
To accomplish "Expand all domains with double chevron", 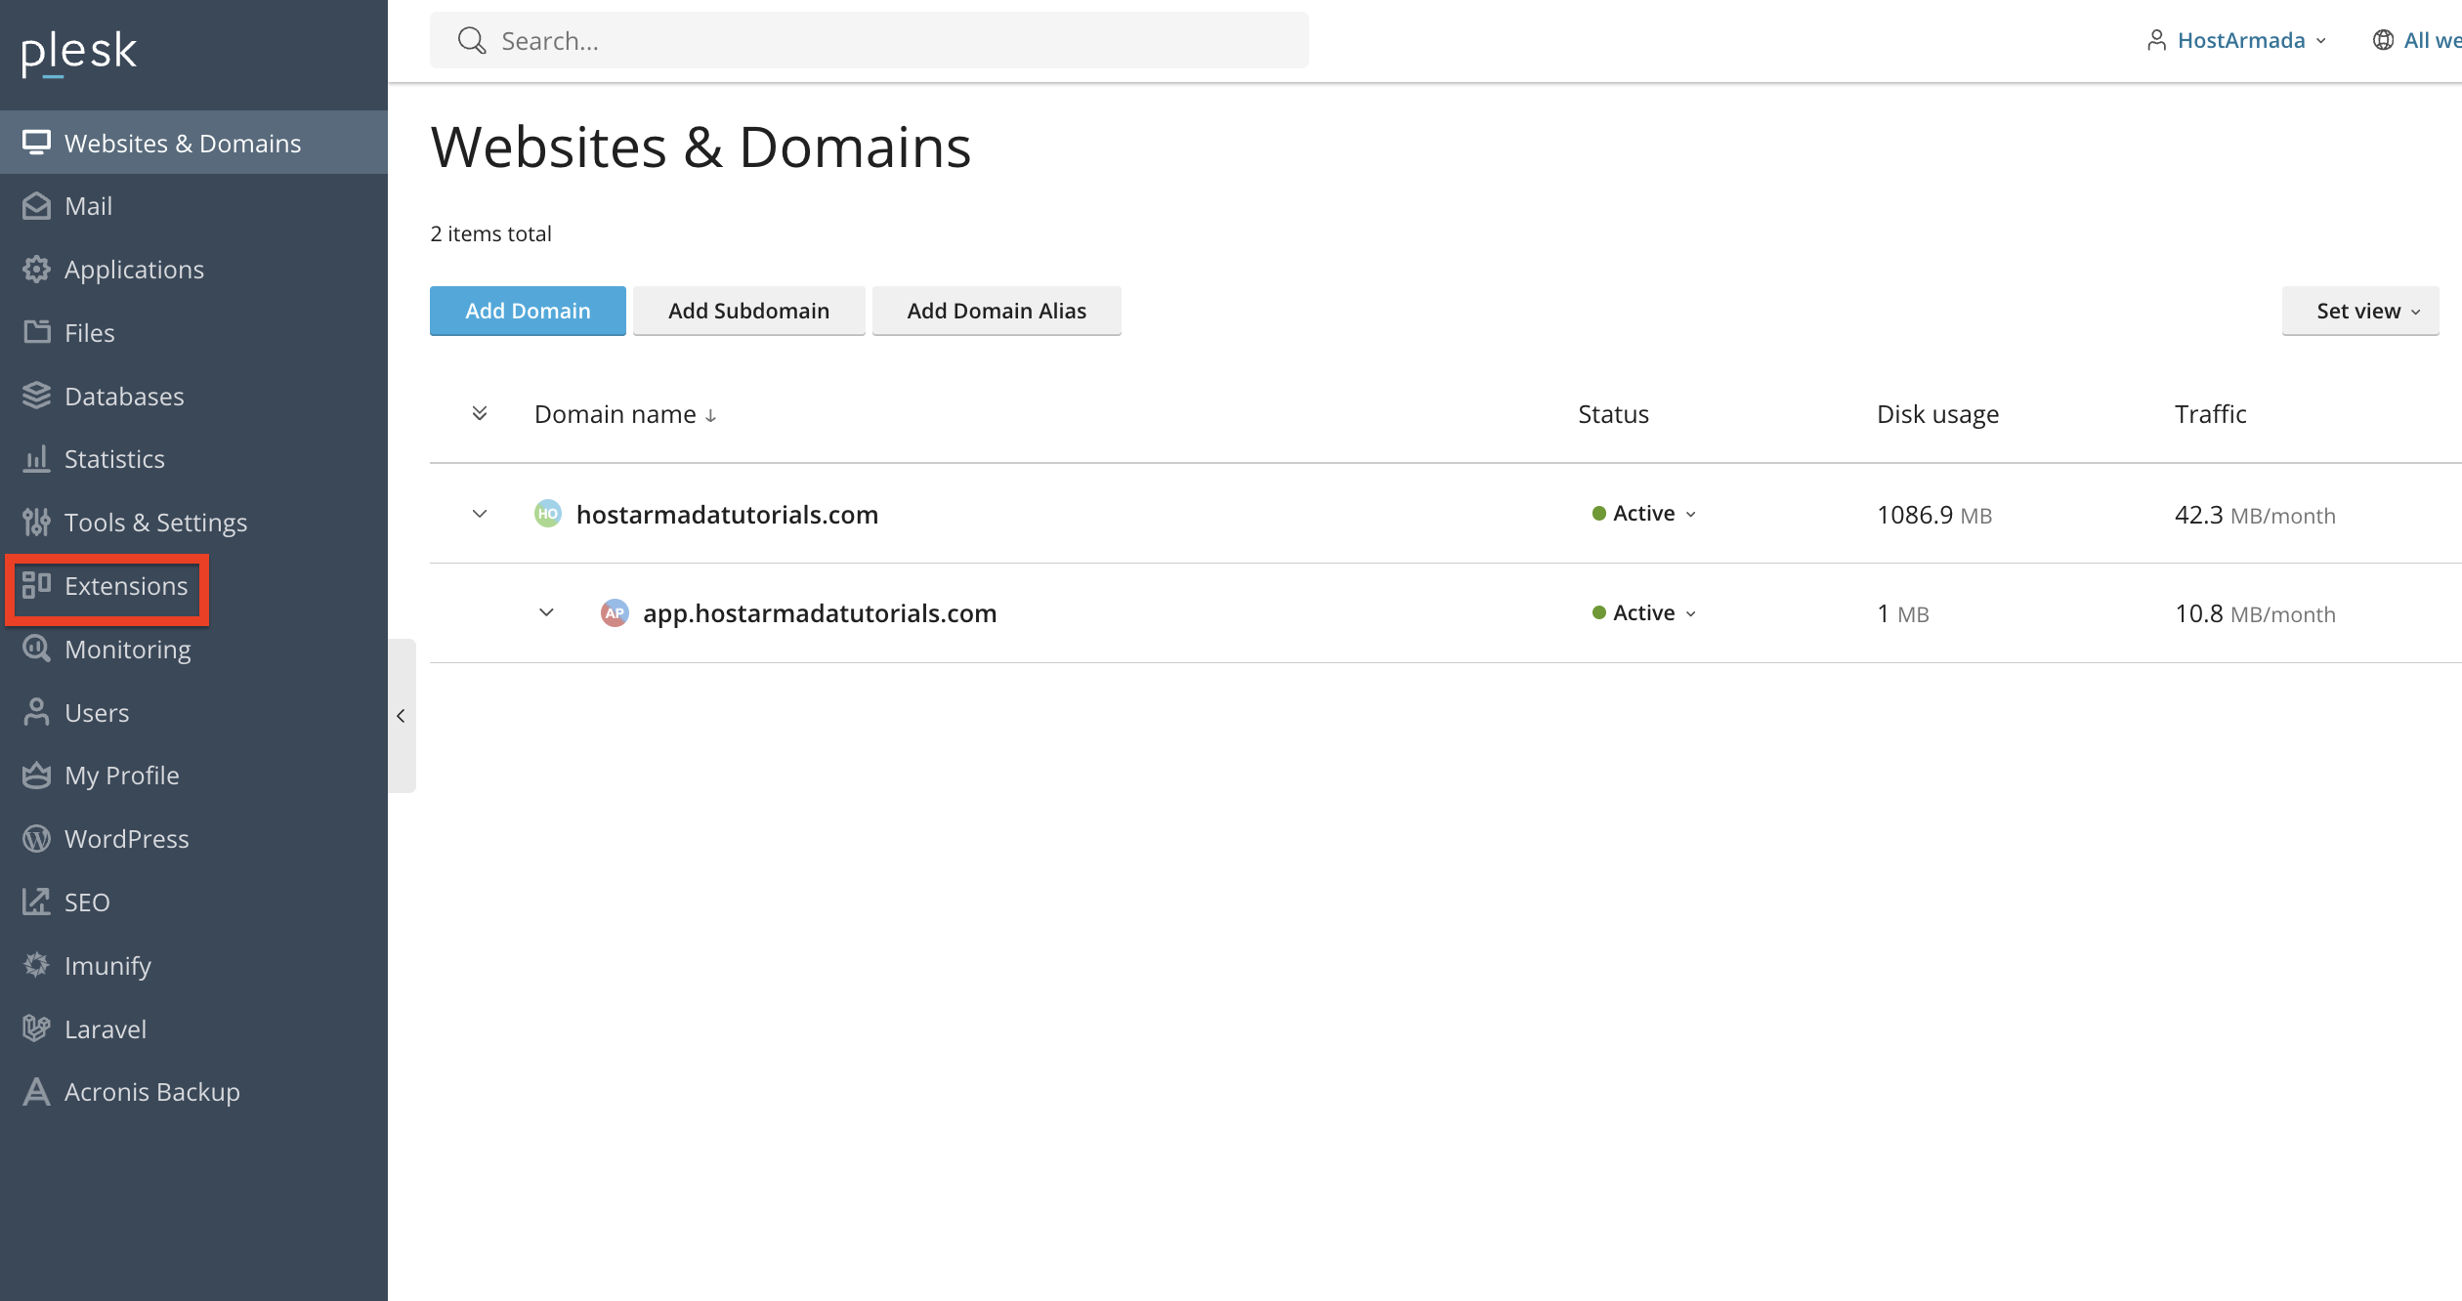I will (480, 414).
